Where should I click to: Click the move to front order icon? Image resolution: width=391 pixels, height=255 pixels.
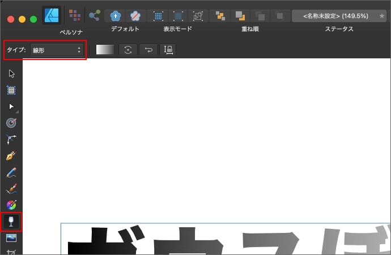(220, 15)
